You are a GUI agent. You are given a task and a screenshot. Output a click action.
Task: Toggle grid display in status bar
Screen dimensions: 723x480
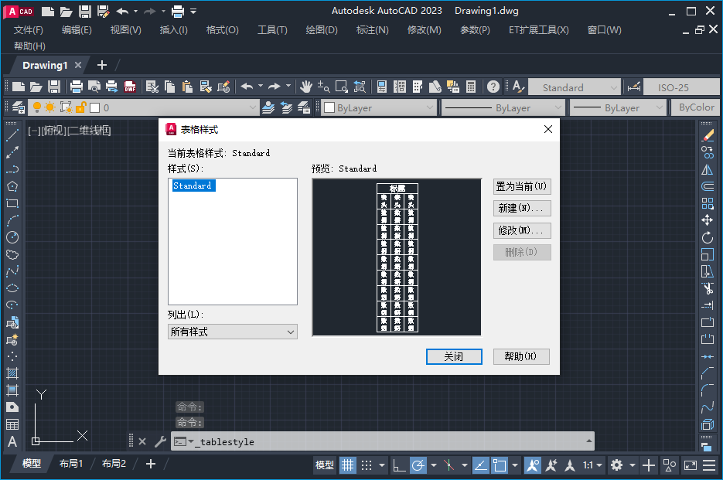pos(347,465)
